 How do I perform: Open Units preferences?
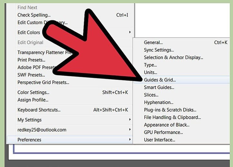click(x=150, y=72)
